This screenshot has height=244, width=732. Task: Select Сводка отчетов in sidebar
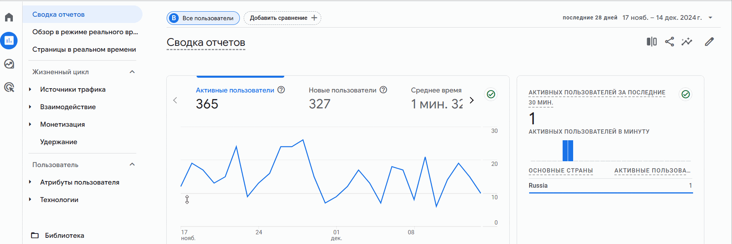click(83, 14)
